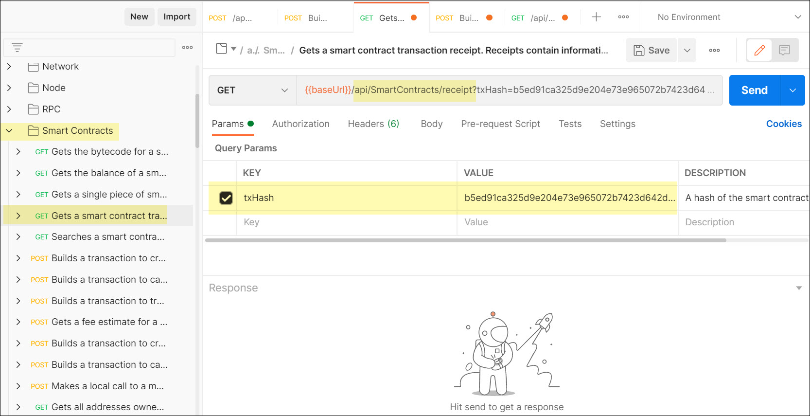Switch to the Authorization tab
810x416 pixels.
tap(300, 124)
